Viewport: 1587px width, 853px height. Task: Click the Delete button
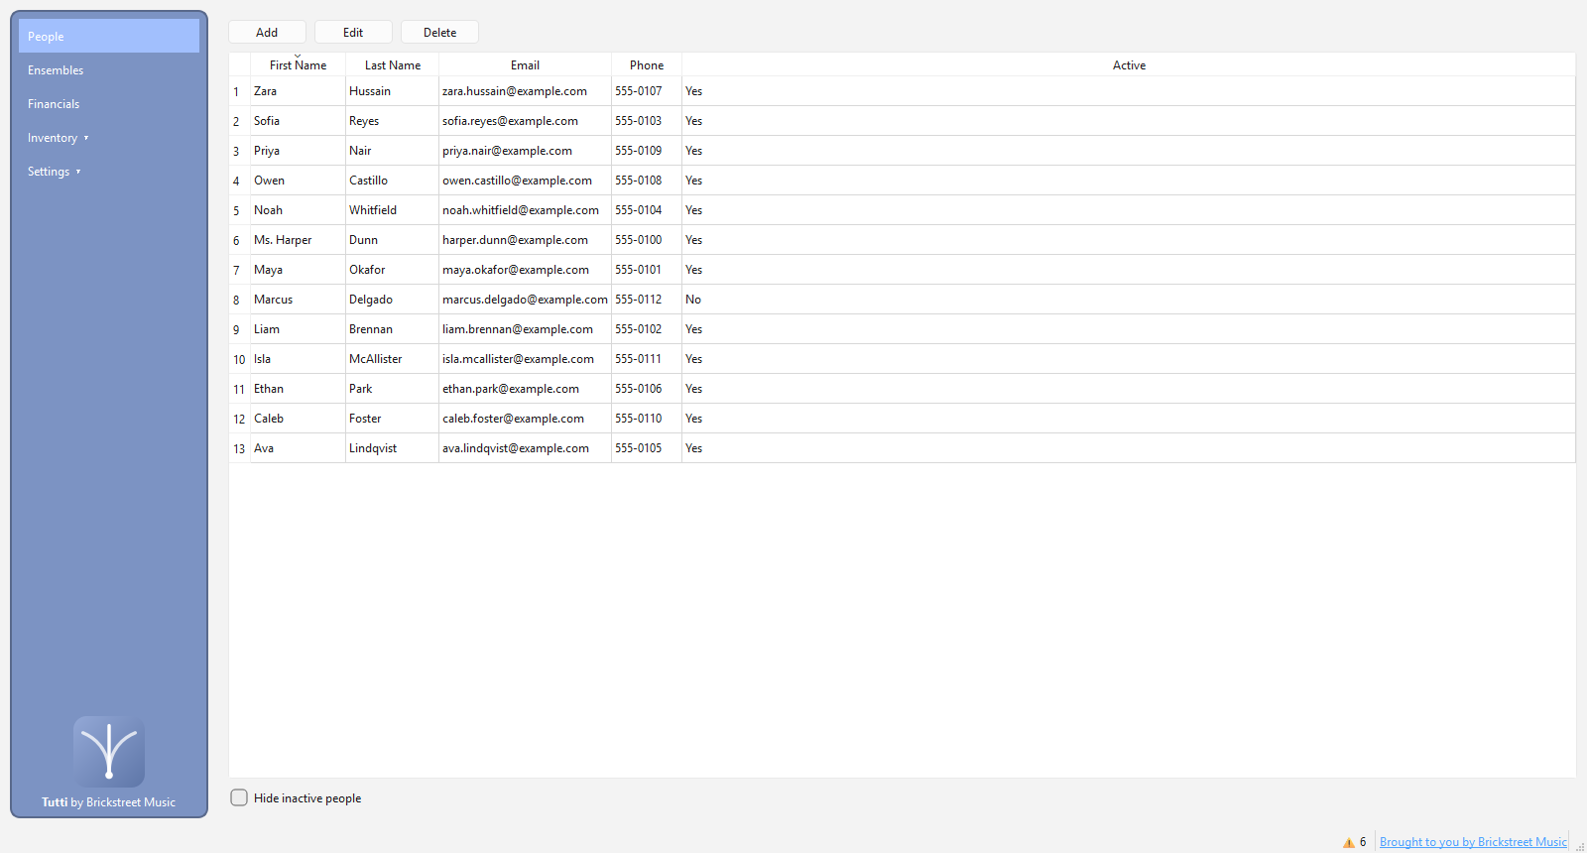tap(439, 32)
